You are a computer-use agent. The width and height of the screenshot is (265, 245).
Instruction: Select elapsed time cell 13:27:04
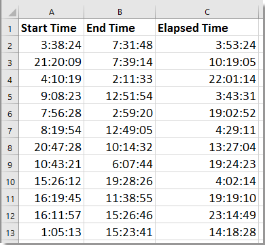[x=207, y=147]
